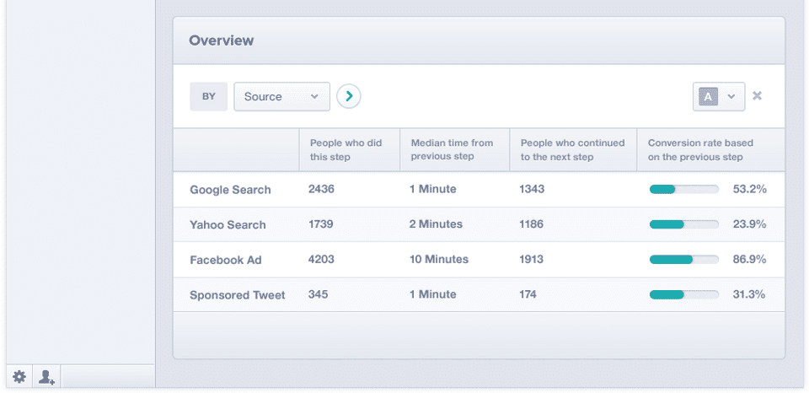Open the settings gear icon

19,377
